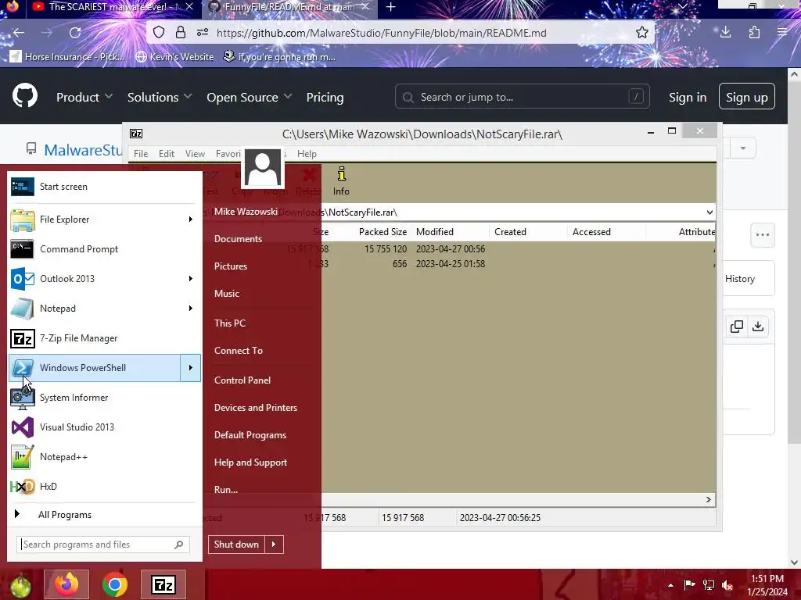Open Kevin's Website bookmark
Viewport: 801px width, 600px height.
click(174, 56)
